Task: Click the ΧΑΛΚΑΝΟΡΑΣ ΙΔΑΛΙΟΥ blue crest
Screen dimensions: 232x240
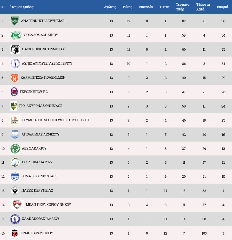Action: tap(15, 219)
